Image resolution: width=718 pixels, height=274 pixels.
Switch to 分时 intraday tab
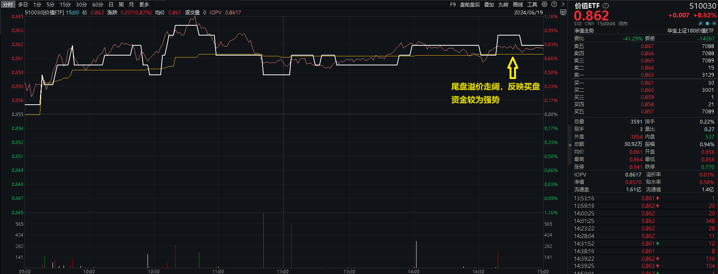(x=8, y=5)
